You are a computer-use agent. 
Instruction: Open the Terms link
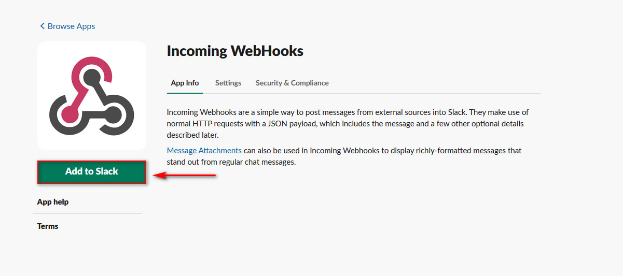tap(48, 226)
